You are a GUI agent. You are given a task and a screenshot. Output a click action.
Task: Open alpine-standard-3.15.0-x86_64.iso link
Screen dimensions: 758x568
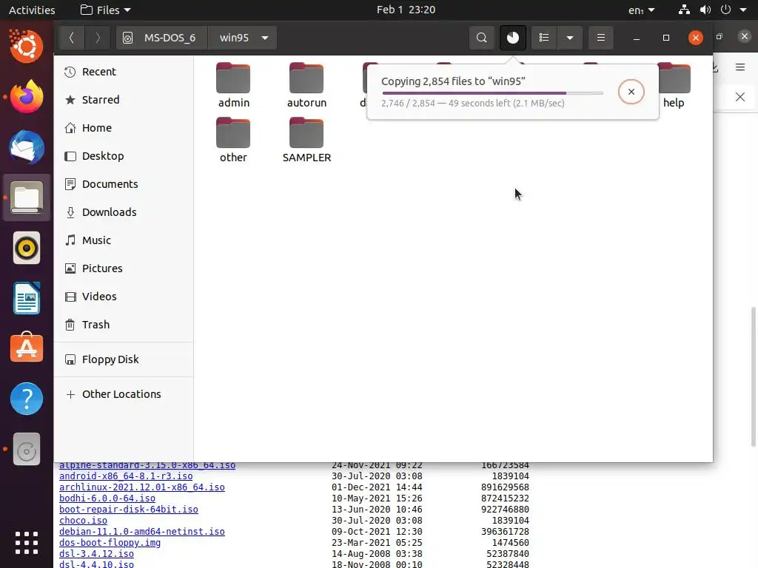point(147,465)
